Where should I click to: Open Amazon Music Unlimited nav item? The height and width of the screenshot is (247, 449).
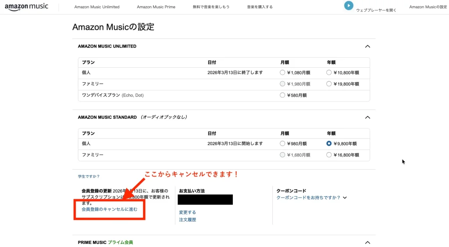[x=96, y=7]
